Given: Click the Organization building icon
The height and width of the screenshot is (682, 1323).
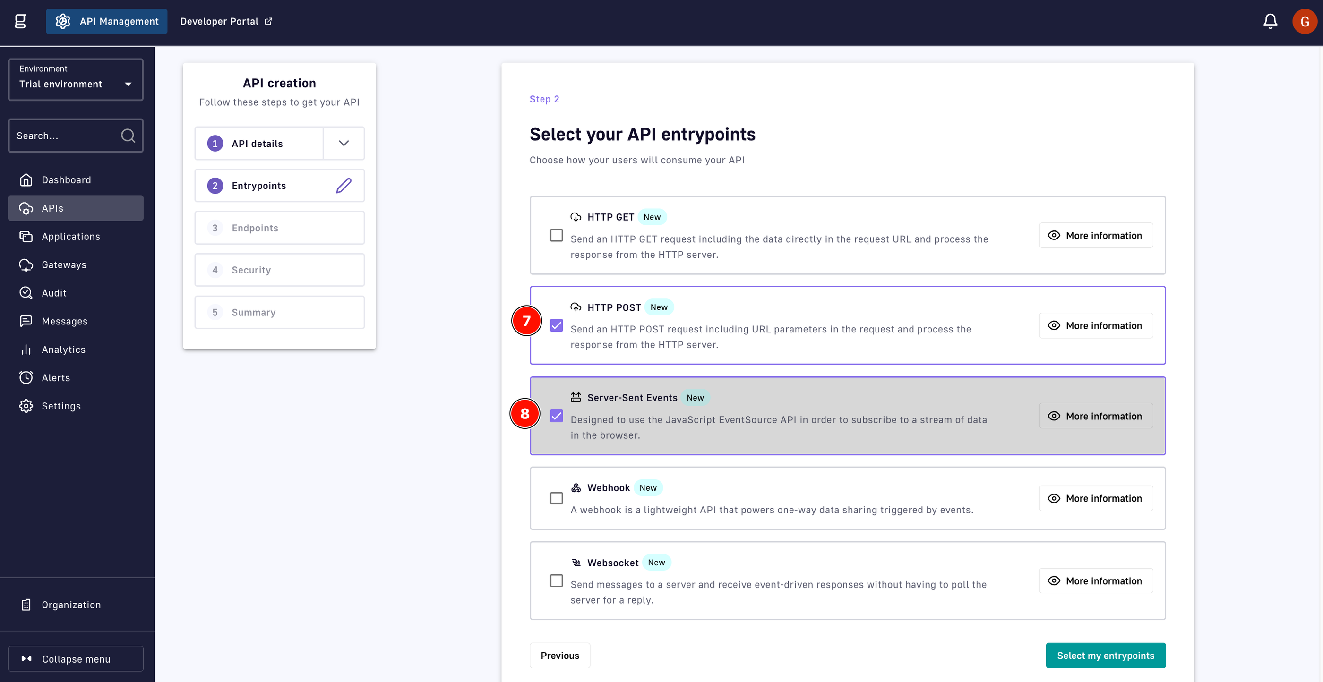Looking at the screenshot, I should (x=26, y=605).
